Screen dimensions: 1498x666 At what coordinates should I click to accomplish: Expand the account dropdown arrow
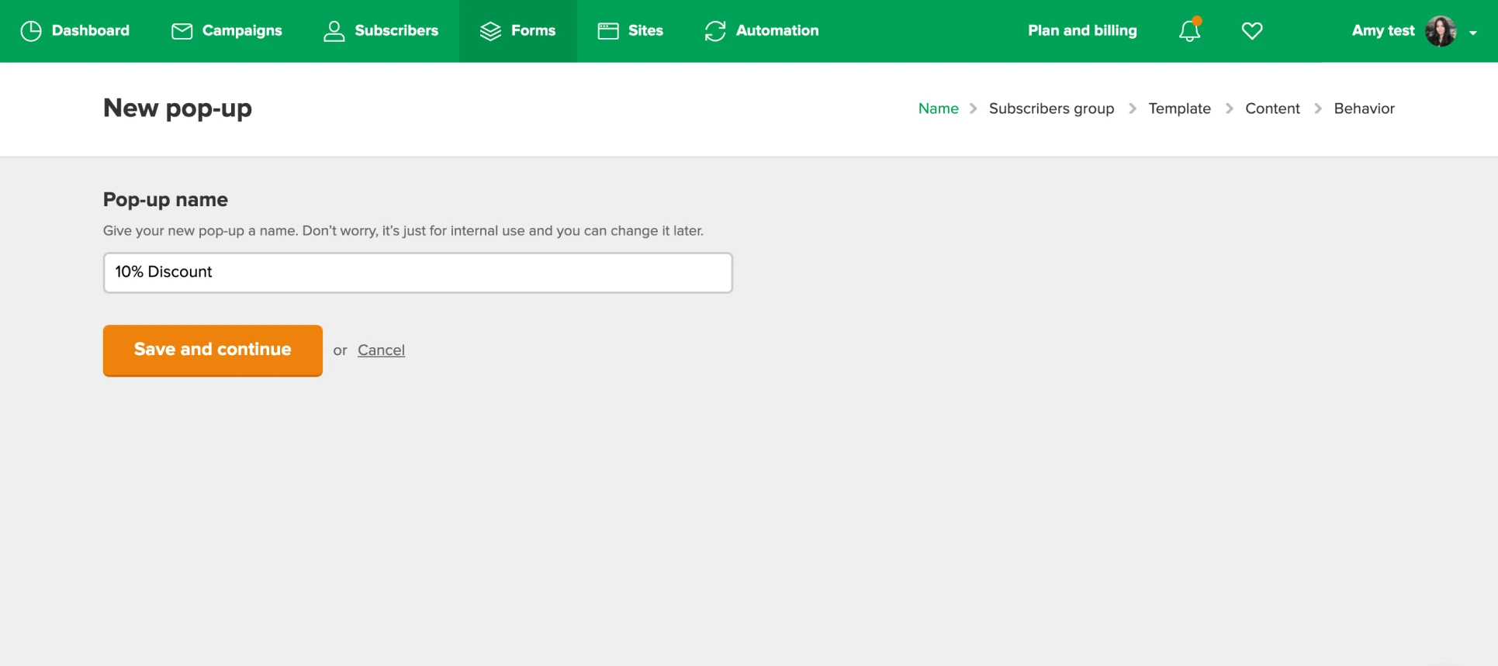coord(1472,33)
